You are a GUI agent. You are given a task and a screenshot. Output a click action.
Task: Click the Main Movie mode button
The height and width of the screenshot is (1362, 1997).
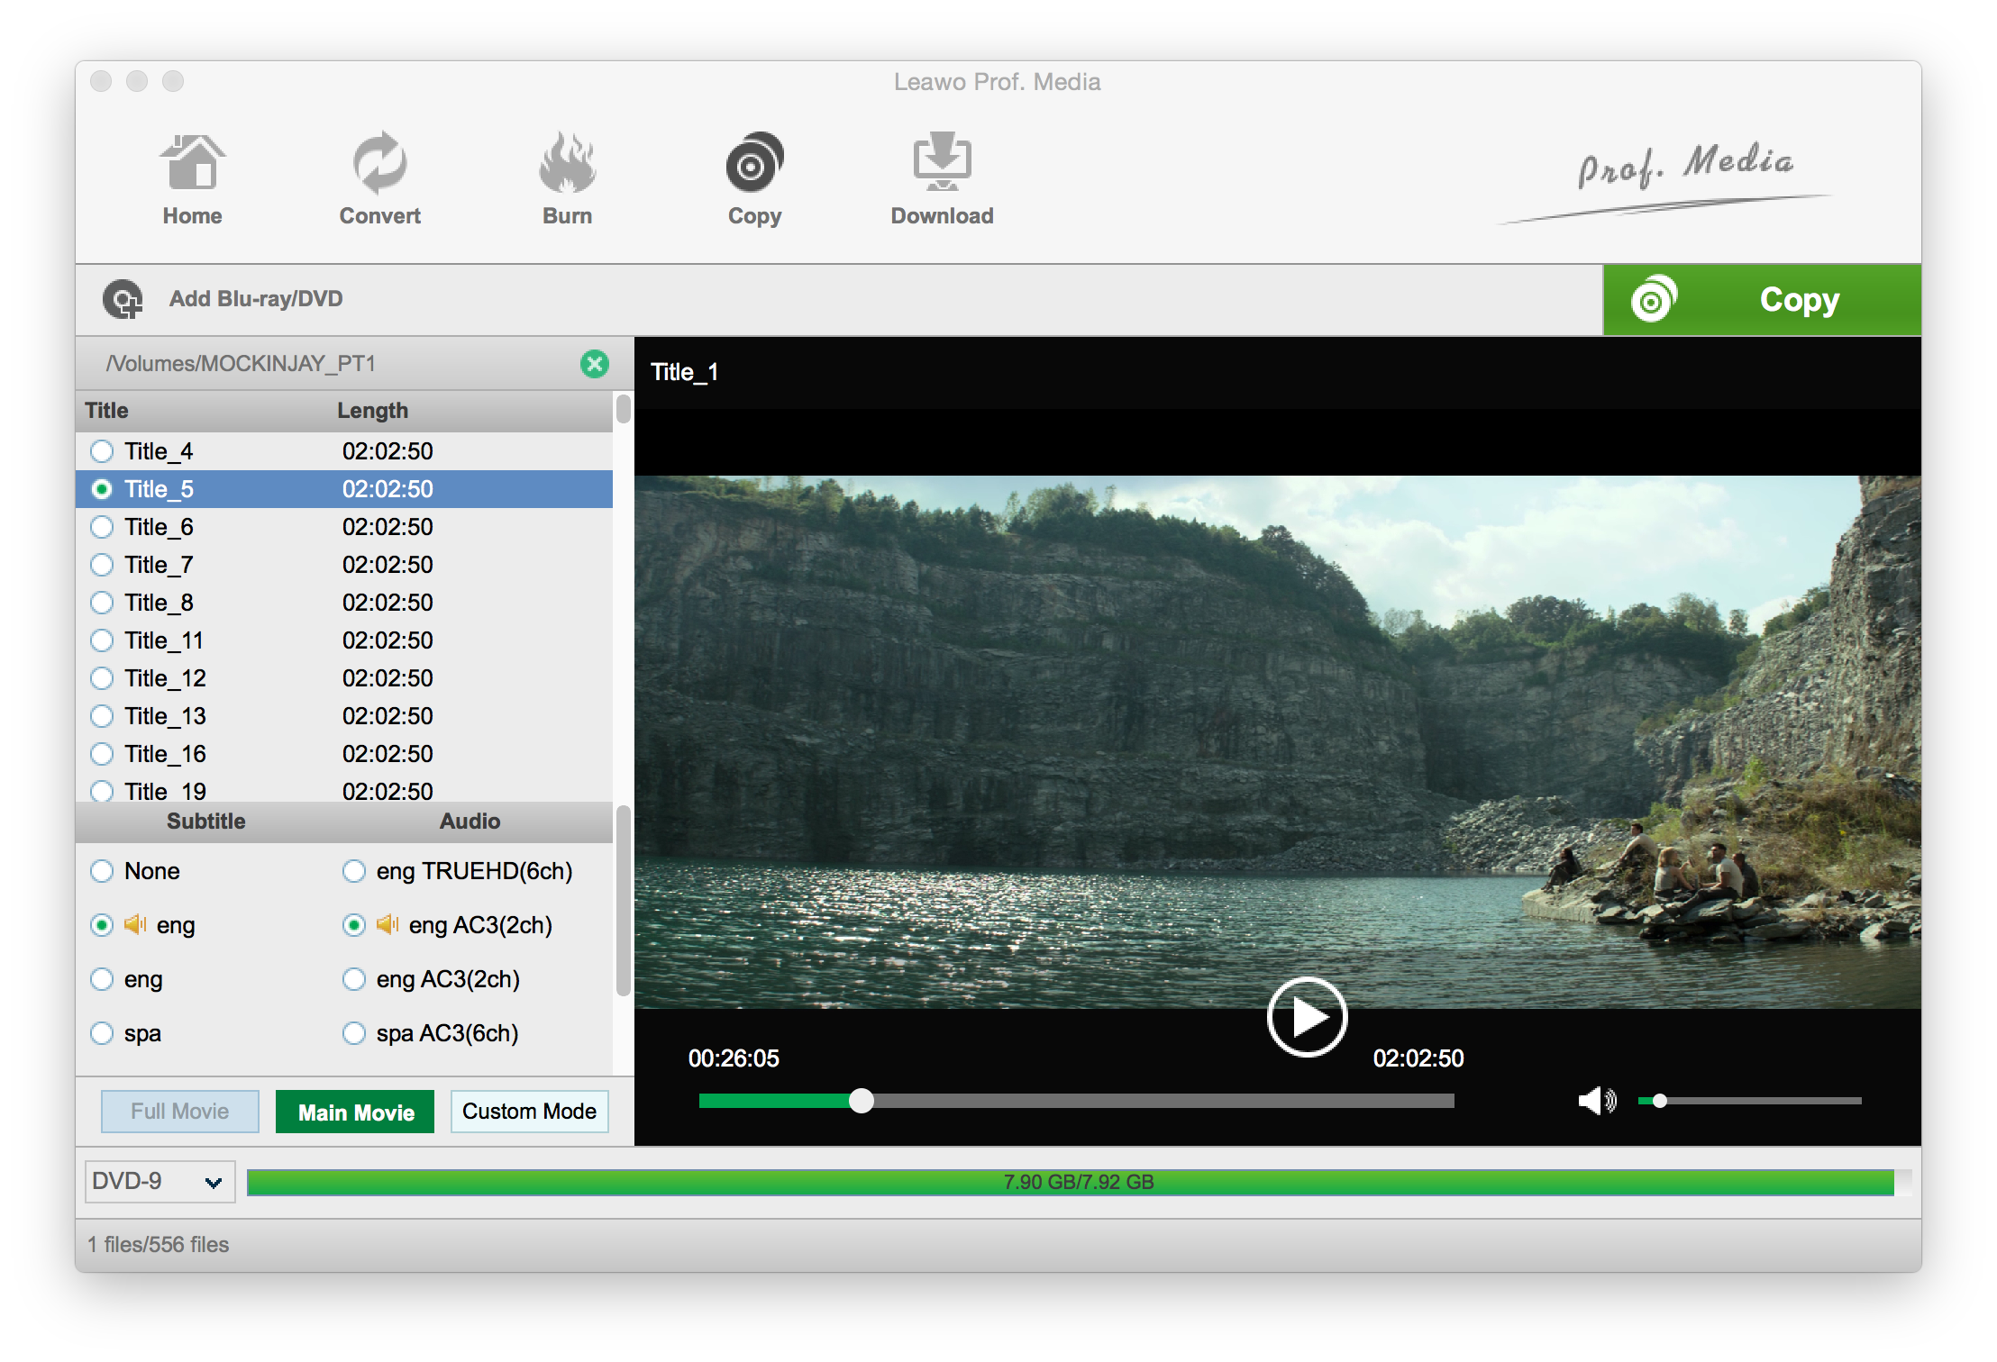click(355, 1112)
